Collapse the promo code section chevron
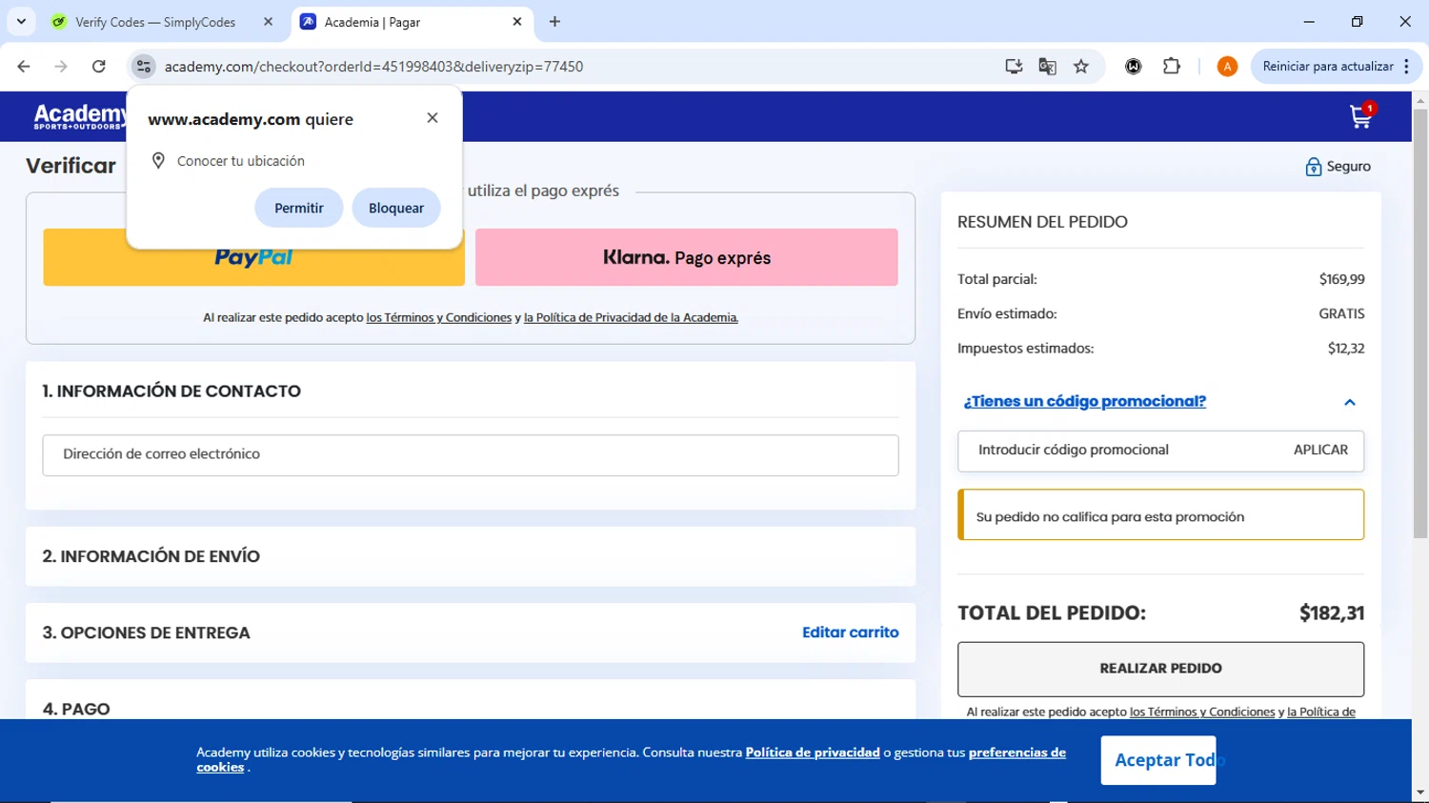This screenshot has width=1429, height=803. 1350,403
